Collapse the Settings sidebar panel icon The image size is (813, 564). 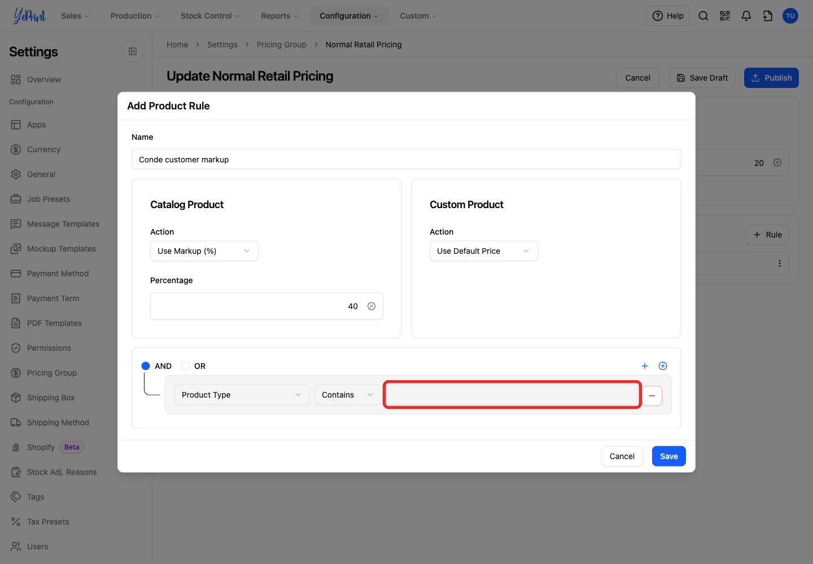click(133, 51)
